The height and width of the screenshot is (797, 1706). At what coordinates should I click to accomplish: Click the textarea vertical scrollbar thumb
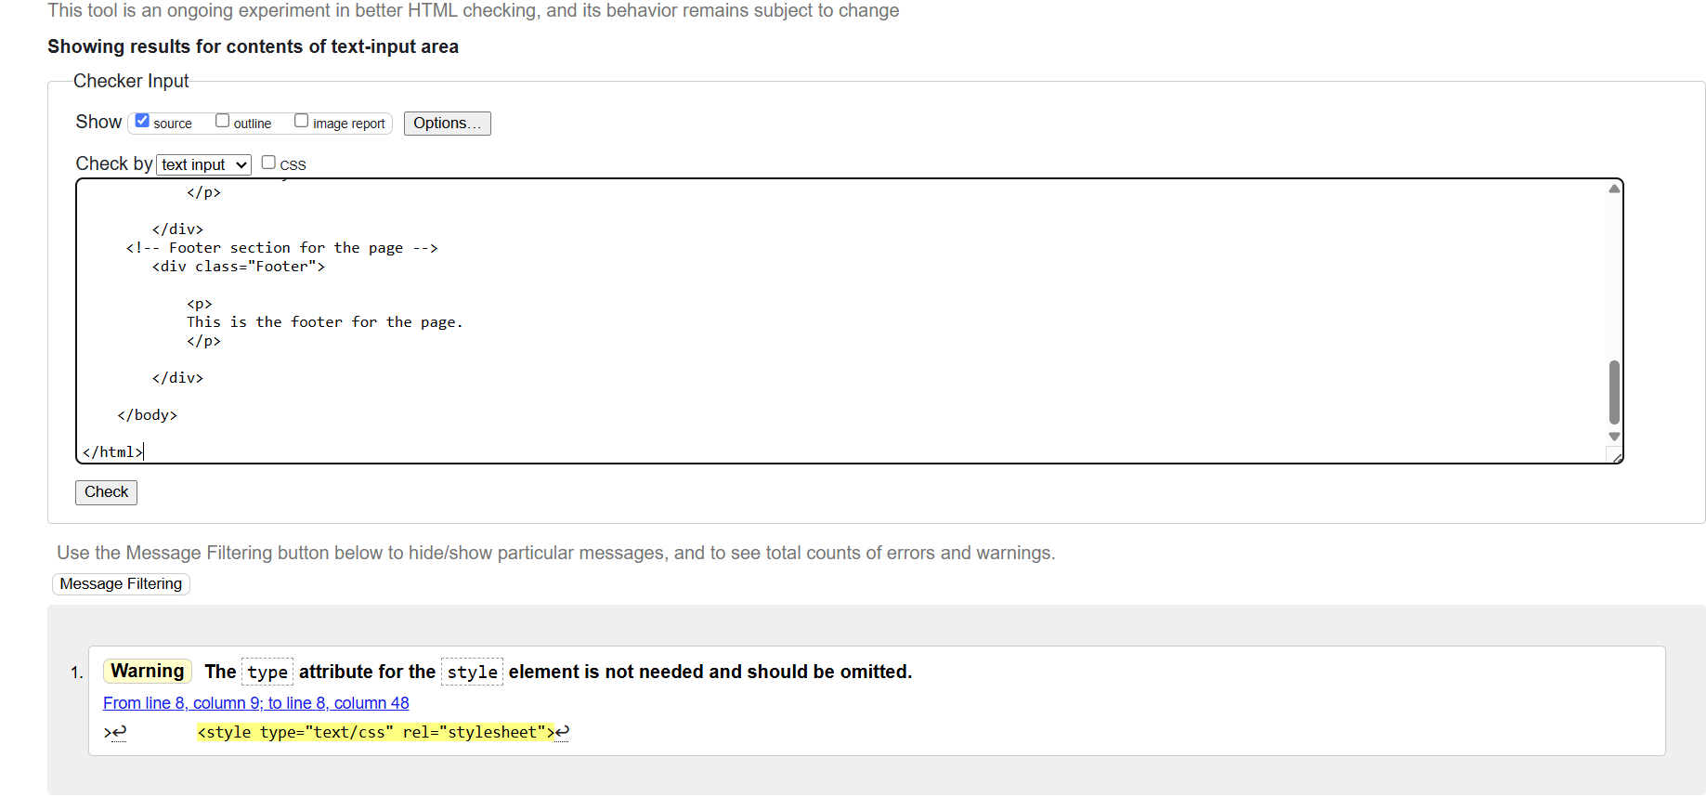coord(1614,392)
